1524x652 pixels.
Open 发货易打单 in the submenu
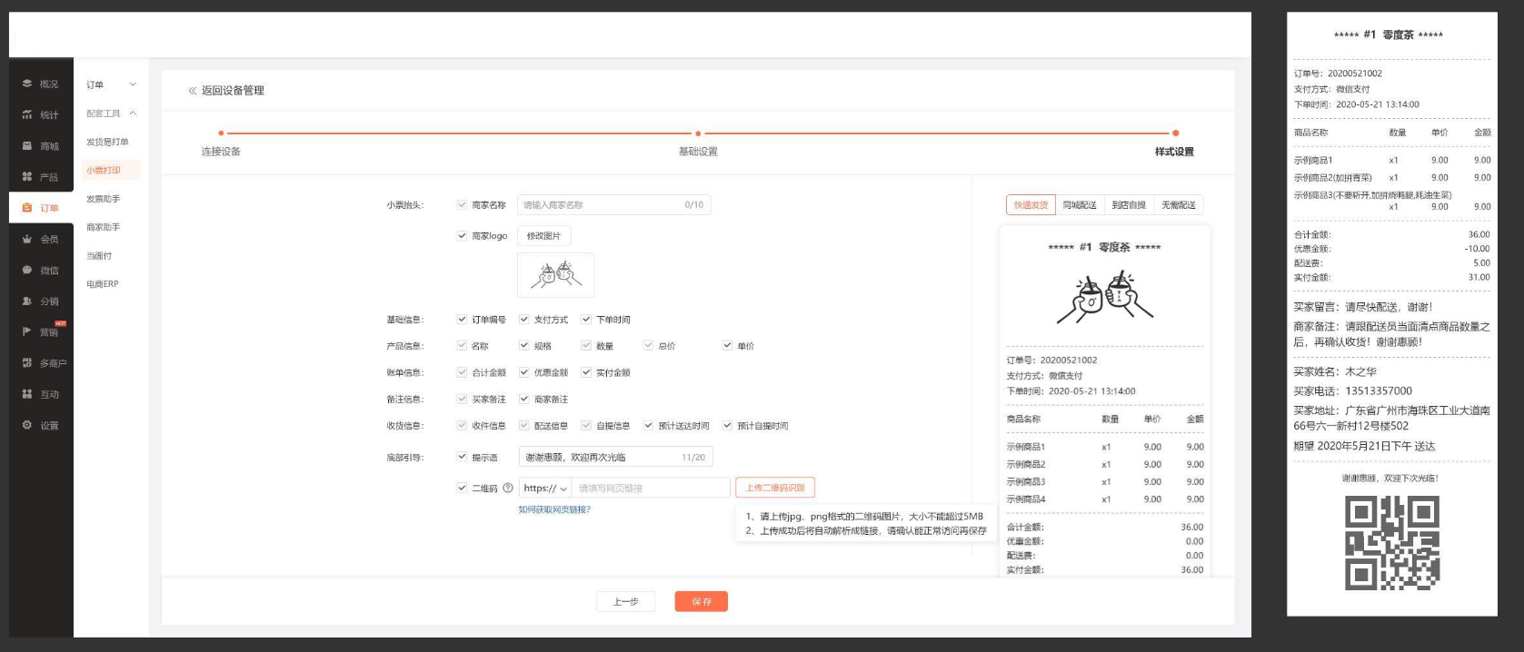[x=107, y=142]
